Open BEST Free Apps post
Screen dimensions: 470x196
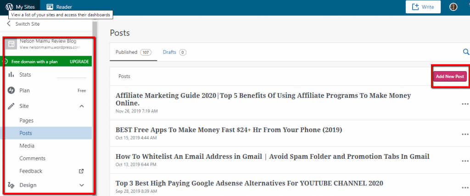pos(229,130)
